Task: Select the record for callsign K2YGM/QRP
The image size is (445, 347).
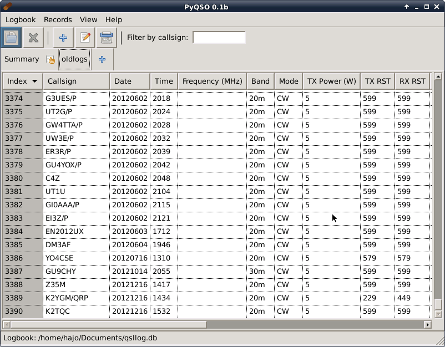Action: (x=216, y=298)
